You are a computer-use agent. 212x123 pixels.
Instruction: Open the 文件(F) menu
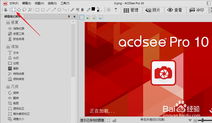coord(14,3)
